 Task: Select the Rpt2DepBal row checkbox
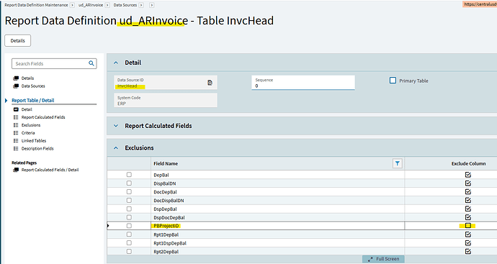129,251
